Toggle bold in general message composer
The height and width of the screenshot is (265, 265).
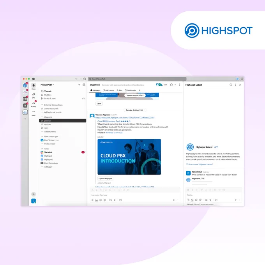click(92, 190)
